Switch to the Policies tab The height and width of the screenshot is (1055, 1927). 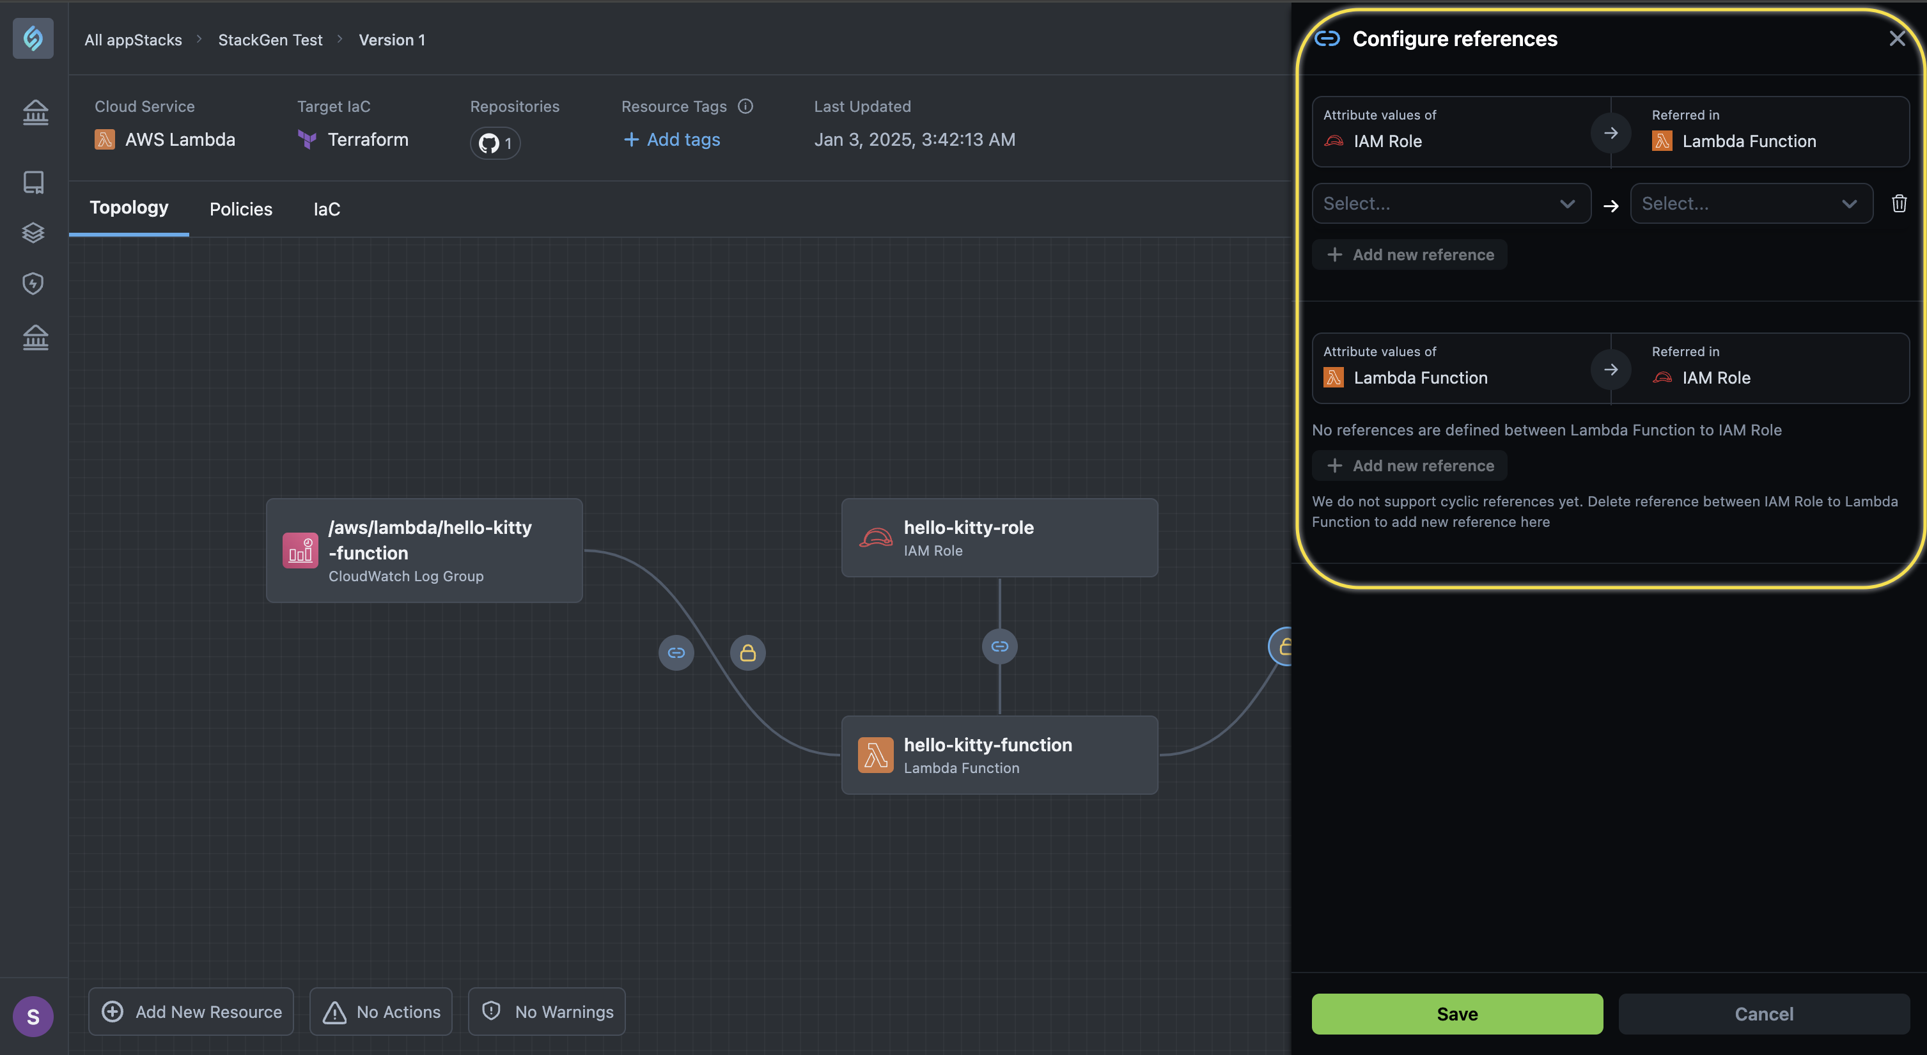coord(241,208)
